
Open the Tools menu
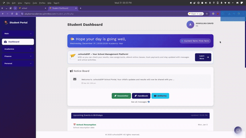point(35,3)
